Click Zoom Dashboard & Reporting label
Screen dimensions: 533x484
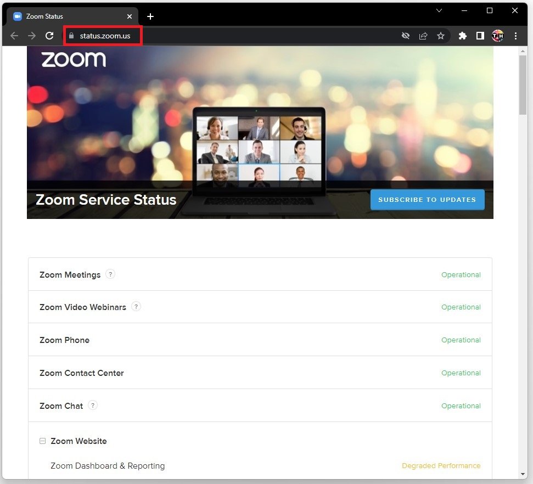[108, 466]
